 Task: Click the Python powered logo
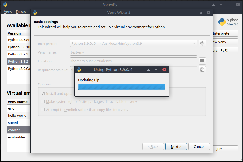pyautogui.click(x=228, y=22)
